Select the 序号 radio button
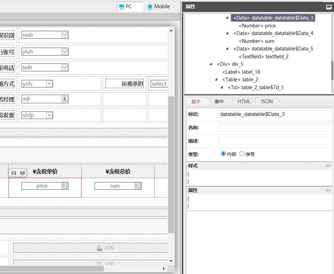334x274 pixels. pyautogui.click(x=242, y=154)
